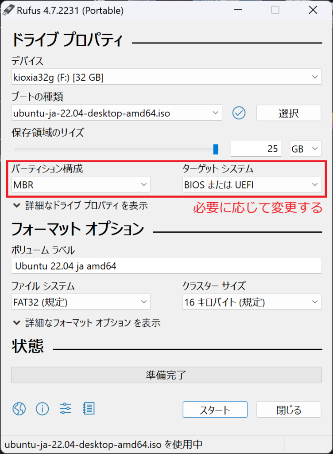Close the Rufus window
333x454 pixels.
point(313,10)
